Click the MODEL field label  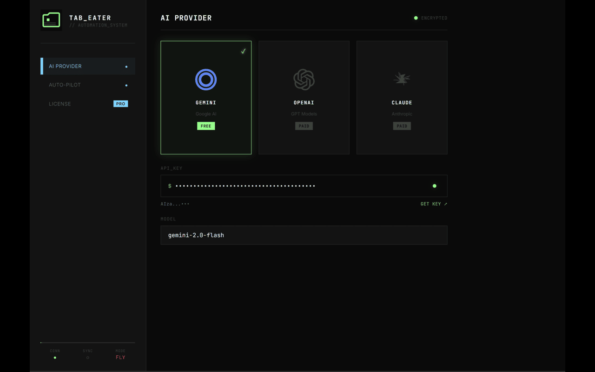coord(168,219)
